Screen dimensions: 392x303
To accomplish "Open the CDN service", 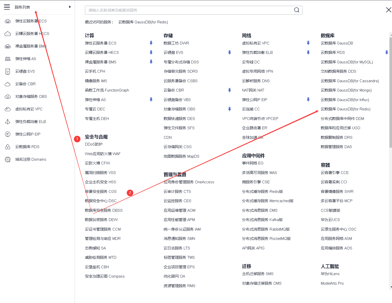I will [x=168, y=138].
